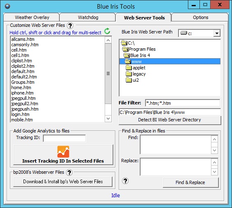Click the Google Analytics chart icon

pyautogui.click(x=63, y=151)
